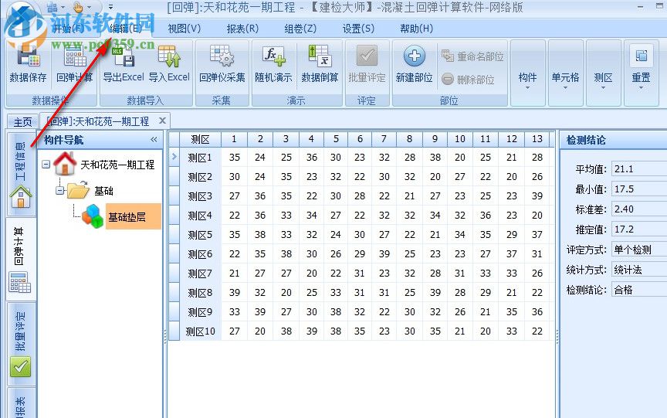Click the 平均值 field showing 21.1
667x418 pixels.
(639, 169)
